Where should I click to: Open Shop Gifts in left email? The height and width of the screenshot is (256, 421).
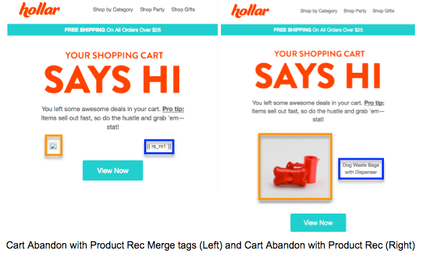[183, 9]
